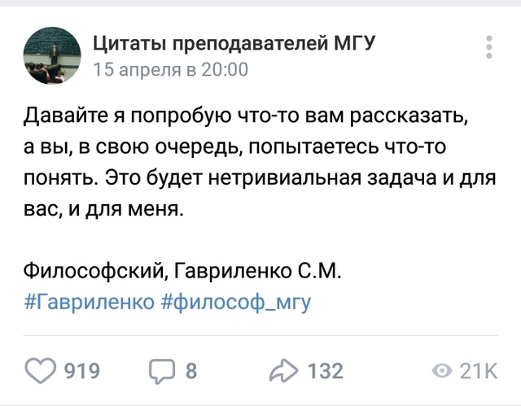Open the Цитаты преподавателей МГУ group page
521x406 pixels.
pos(234,42)
